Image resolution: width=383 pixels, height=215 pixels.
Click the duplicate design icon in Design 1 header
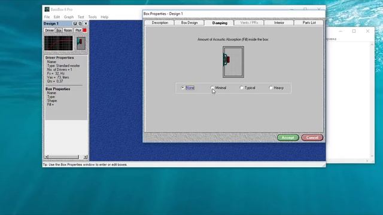[x=80, y=24]
